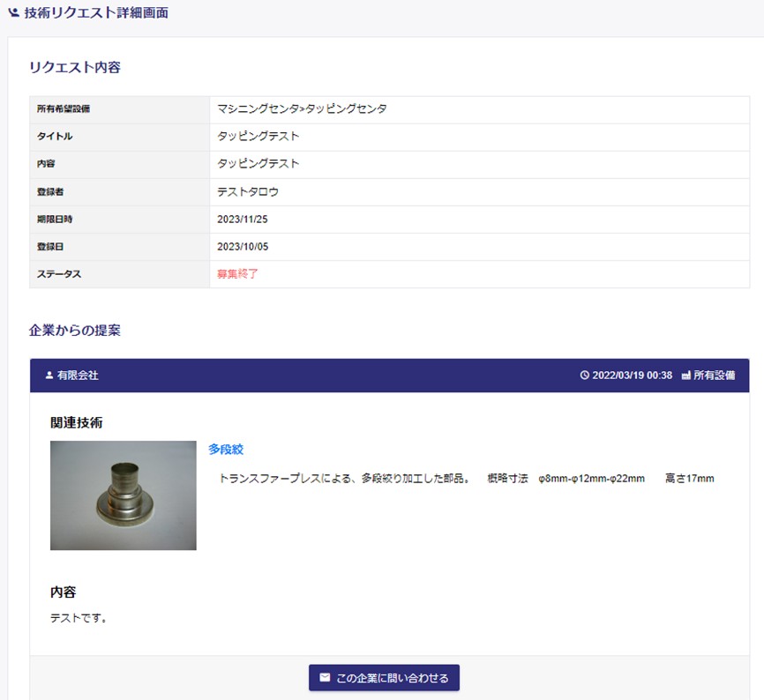This screenshot has height=700, width=764.
Task: Click the 関連技術 heading
Action: [77, 422]
